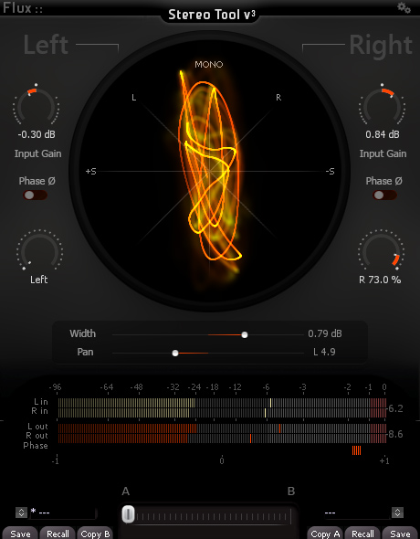Click the Right Input Gain knob
This screenshot has width=420, height=539.
[382, 106]
